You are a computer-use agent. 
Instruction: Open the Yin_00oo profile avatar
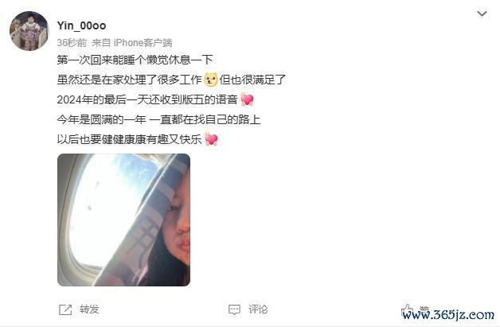coord(29,31)
